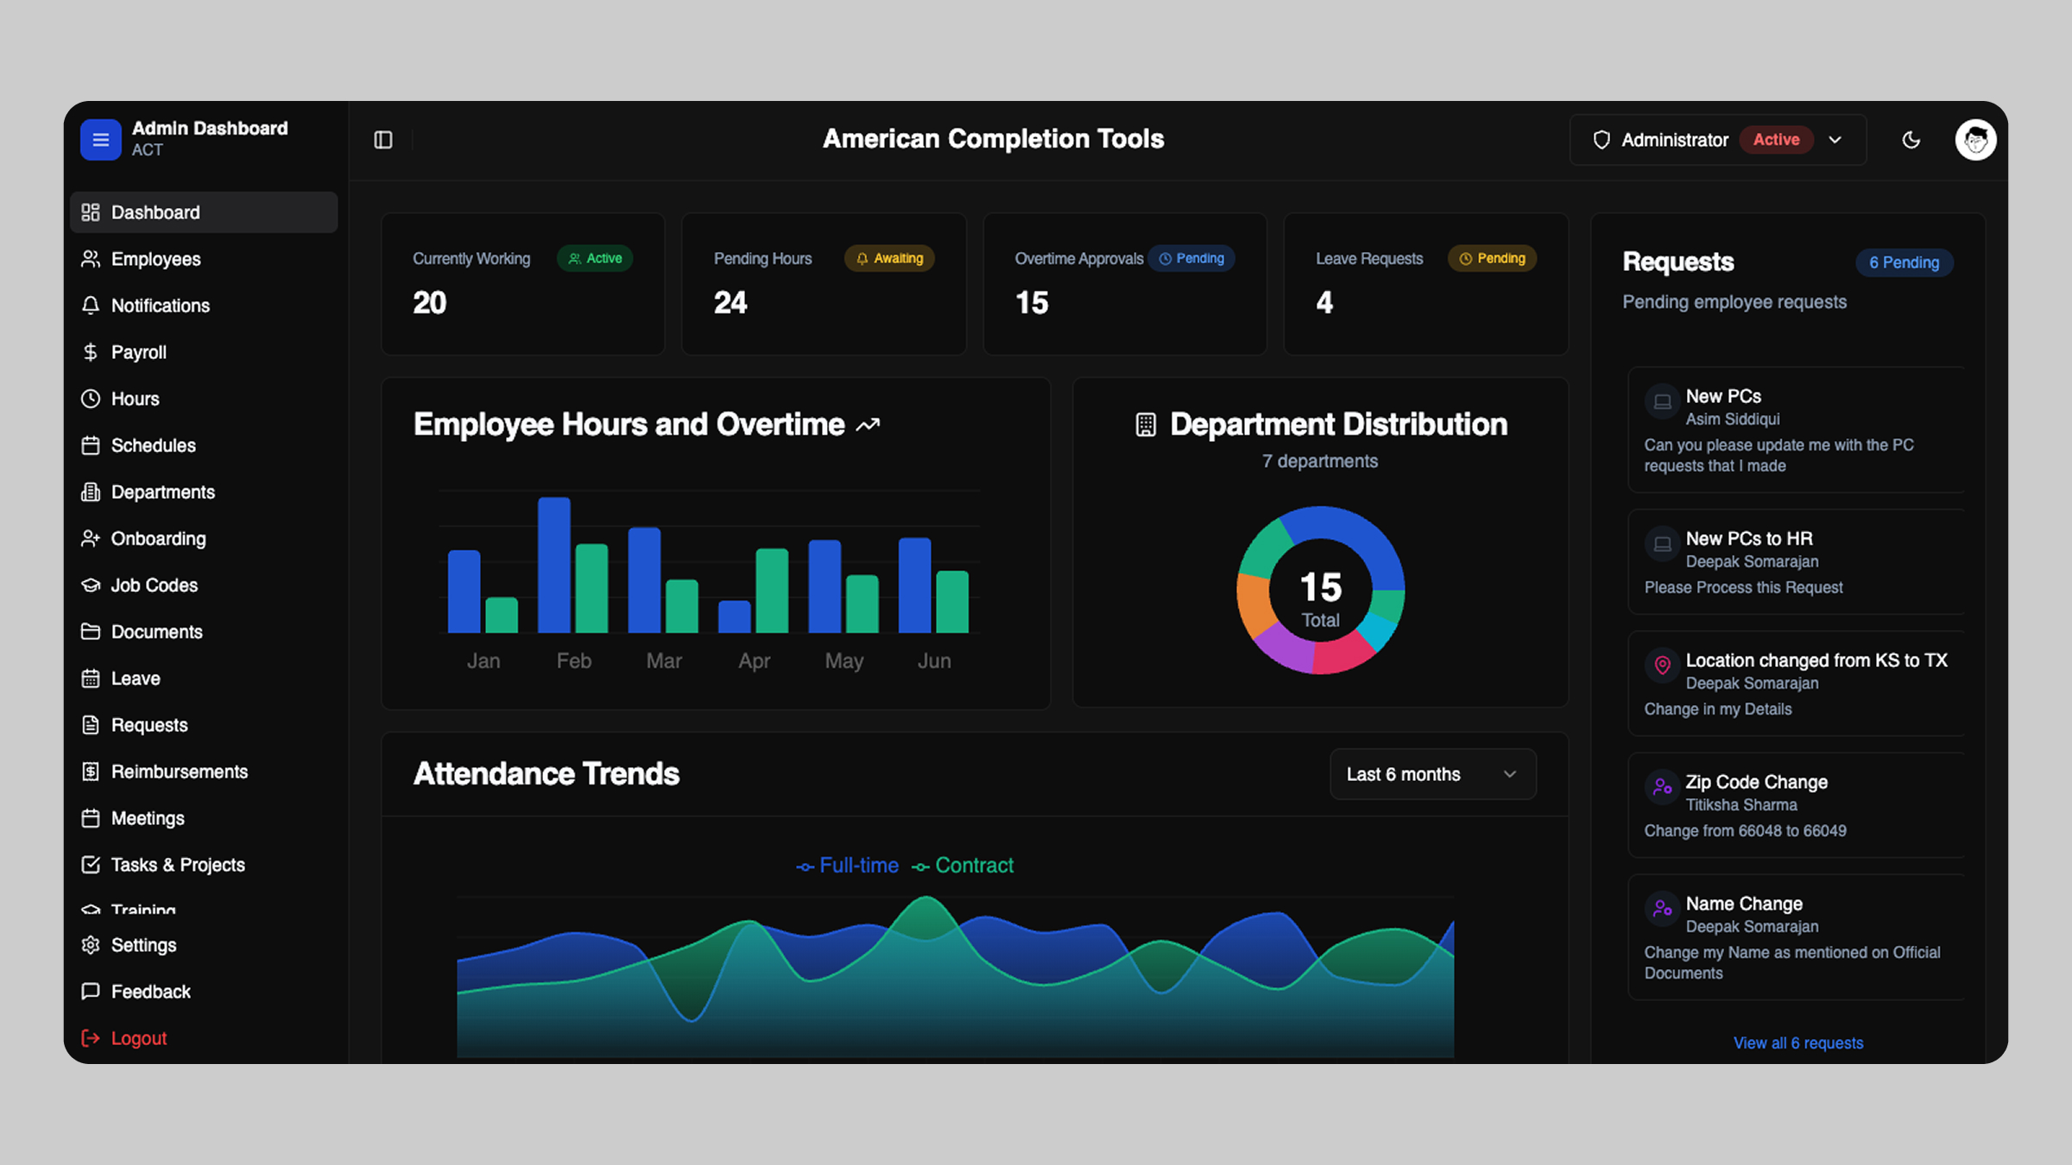Open the Schedules calendar icon

coord(91,445)
